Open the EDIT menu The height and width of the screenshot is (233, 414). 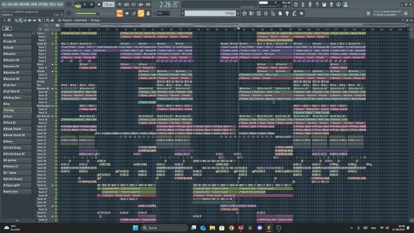(x=10, y=4)
